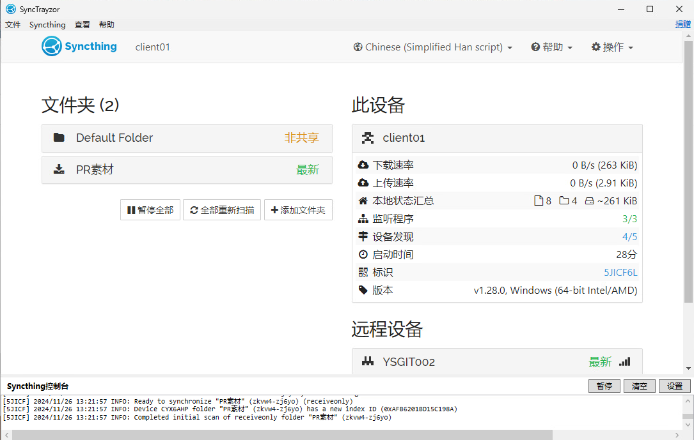The height and width of the screenshot is (440, 694).
Task: Expand the Default Folder panel
Action: (x=187, y=138)
